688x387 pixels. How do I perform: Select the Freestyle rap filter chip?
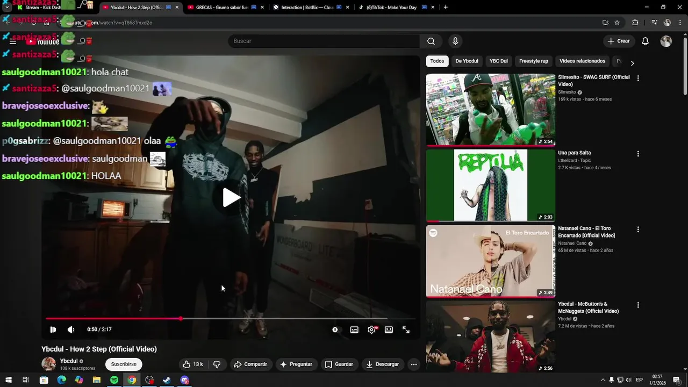534,61
